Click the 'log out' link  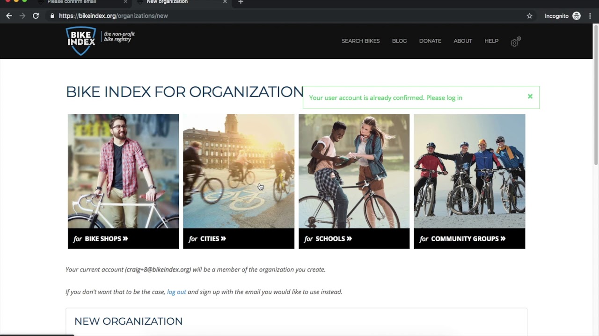tap(176, 292)
